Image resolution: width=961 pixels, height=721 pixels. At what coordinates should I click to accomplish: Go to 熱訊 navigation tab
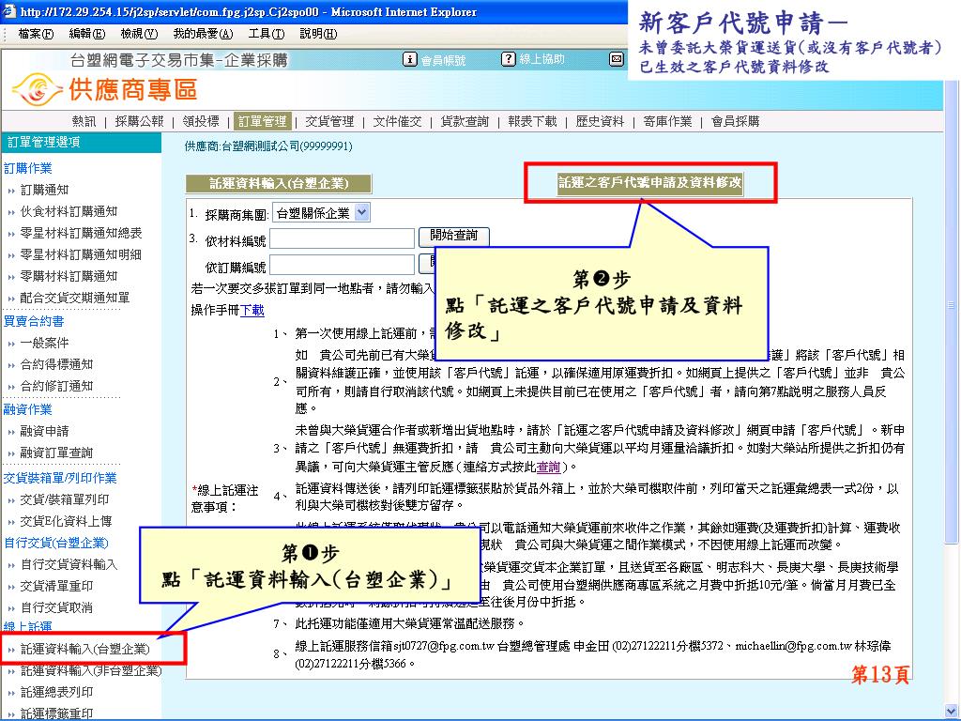(x=84, y=121)
